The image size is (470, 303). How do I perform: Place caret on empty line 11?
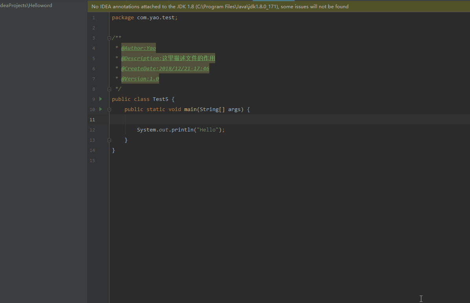point(289,119)
